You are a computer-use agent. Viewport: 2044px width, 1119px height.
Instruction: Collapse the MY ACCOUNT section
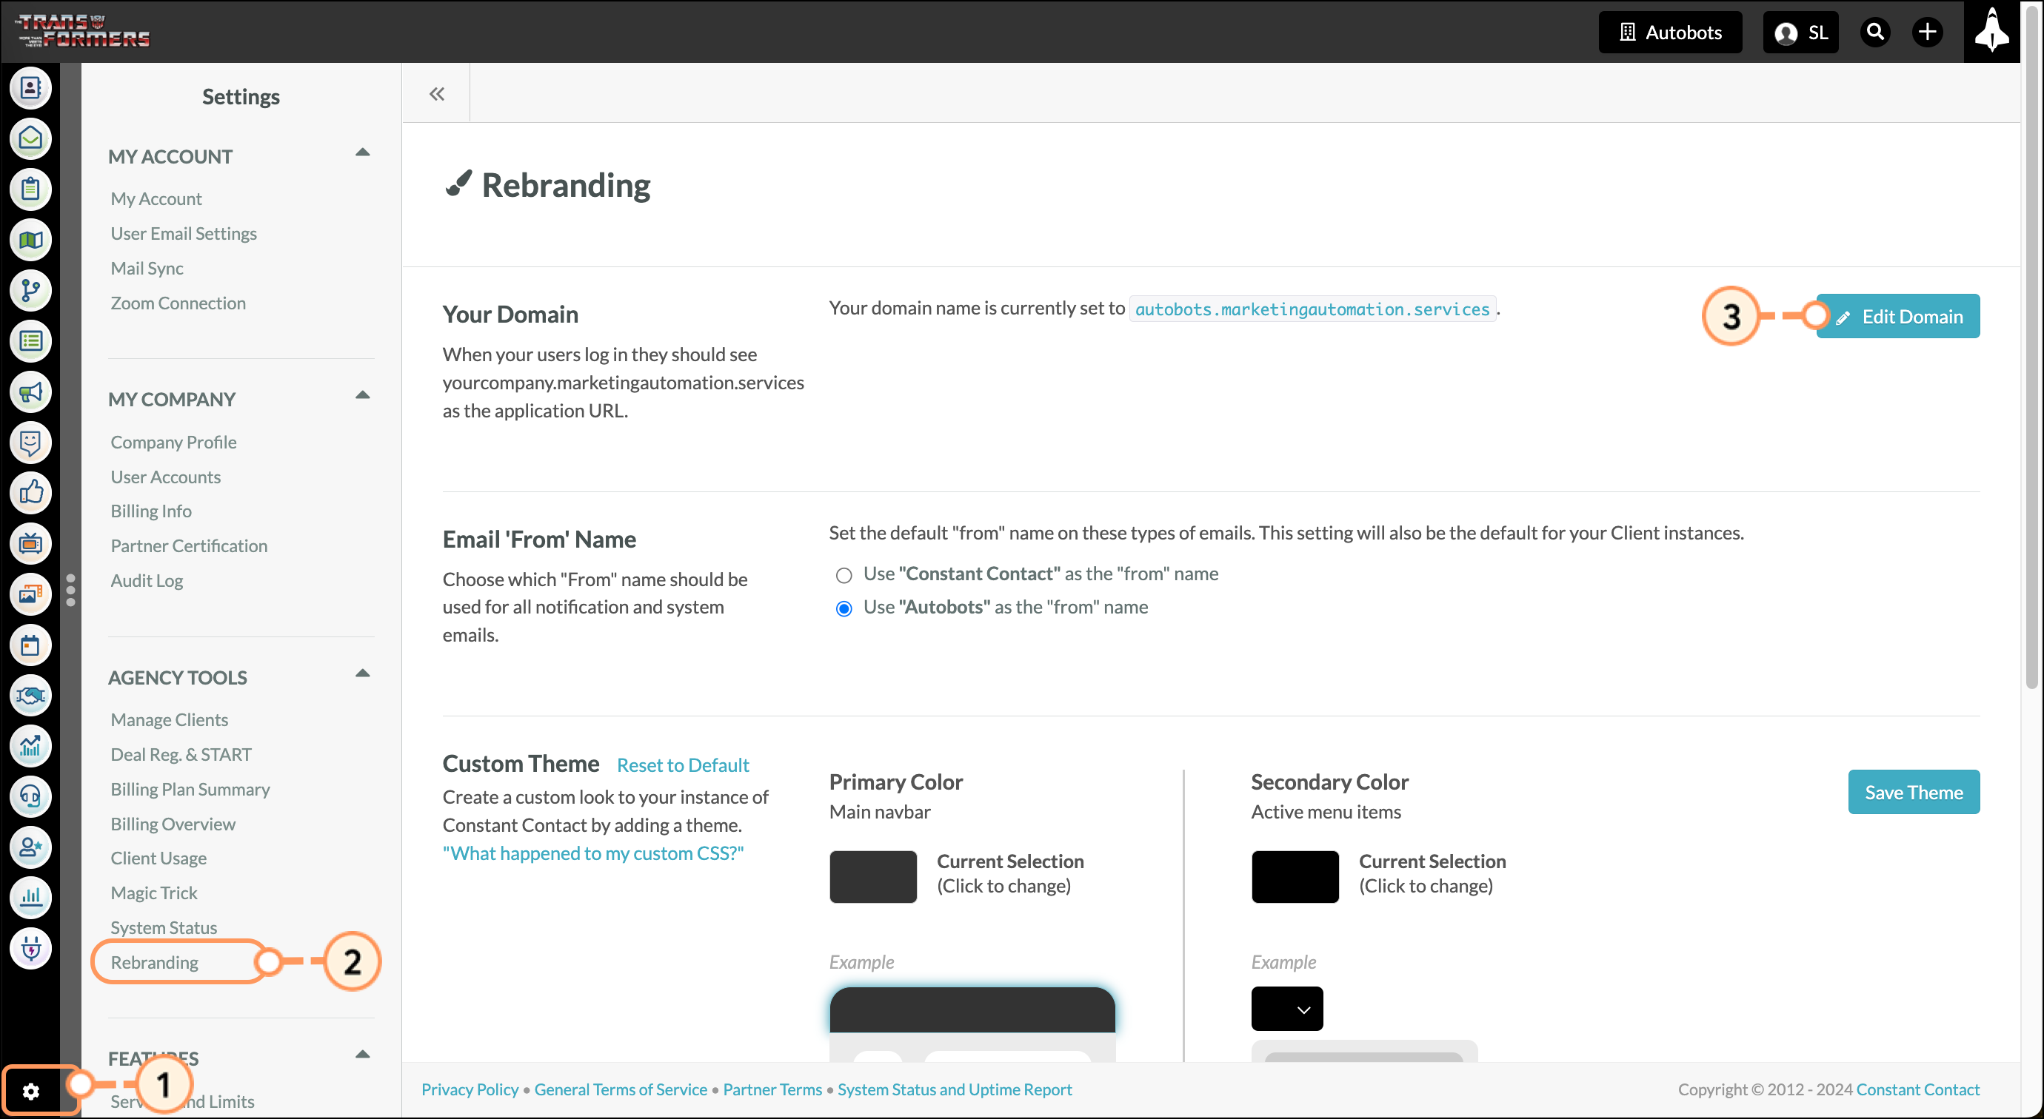click(363, 153)
